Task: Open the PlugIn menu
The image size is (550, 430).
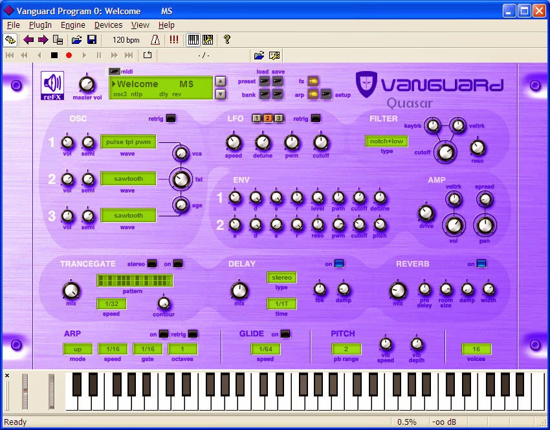Action: click(40, 25)
